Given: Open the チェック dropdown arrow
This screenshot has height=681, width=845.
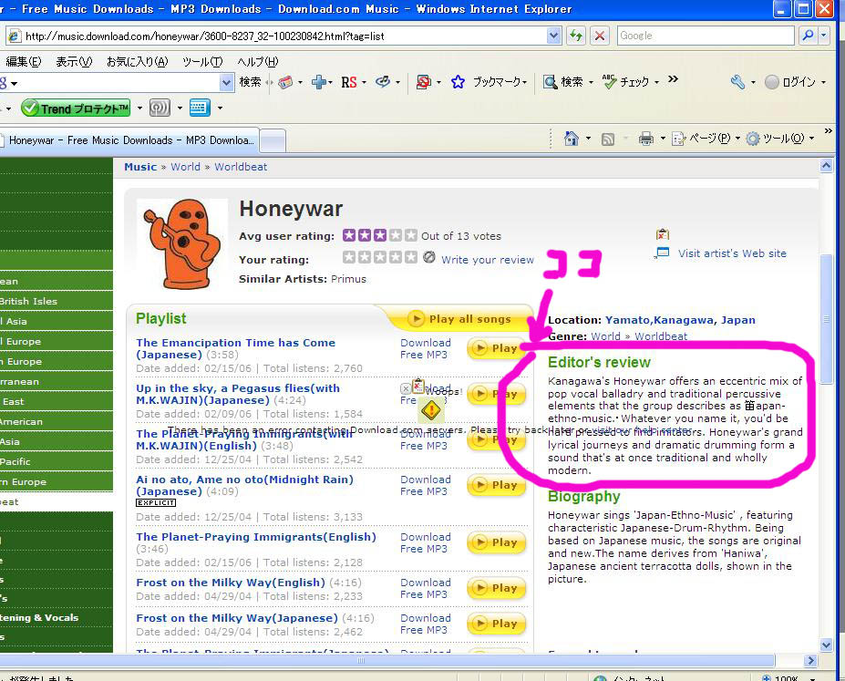Looking at the screenshot, I should [x=656, y=82].
